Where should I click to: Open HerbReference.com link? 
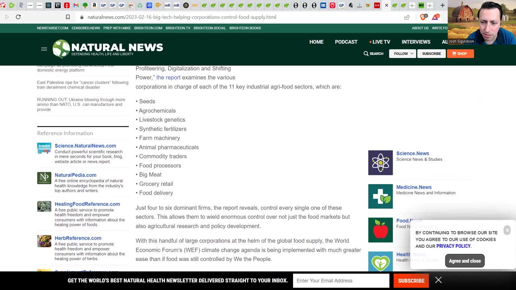78,238
